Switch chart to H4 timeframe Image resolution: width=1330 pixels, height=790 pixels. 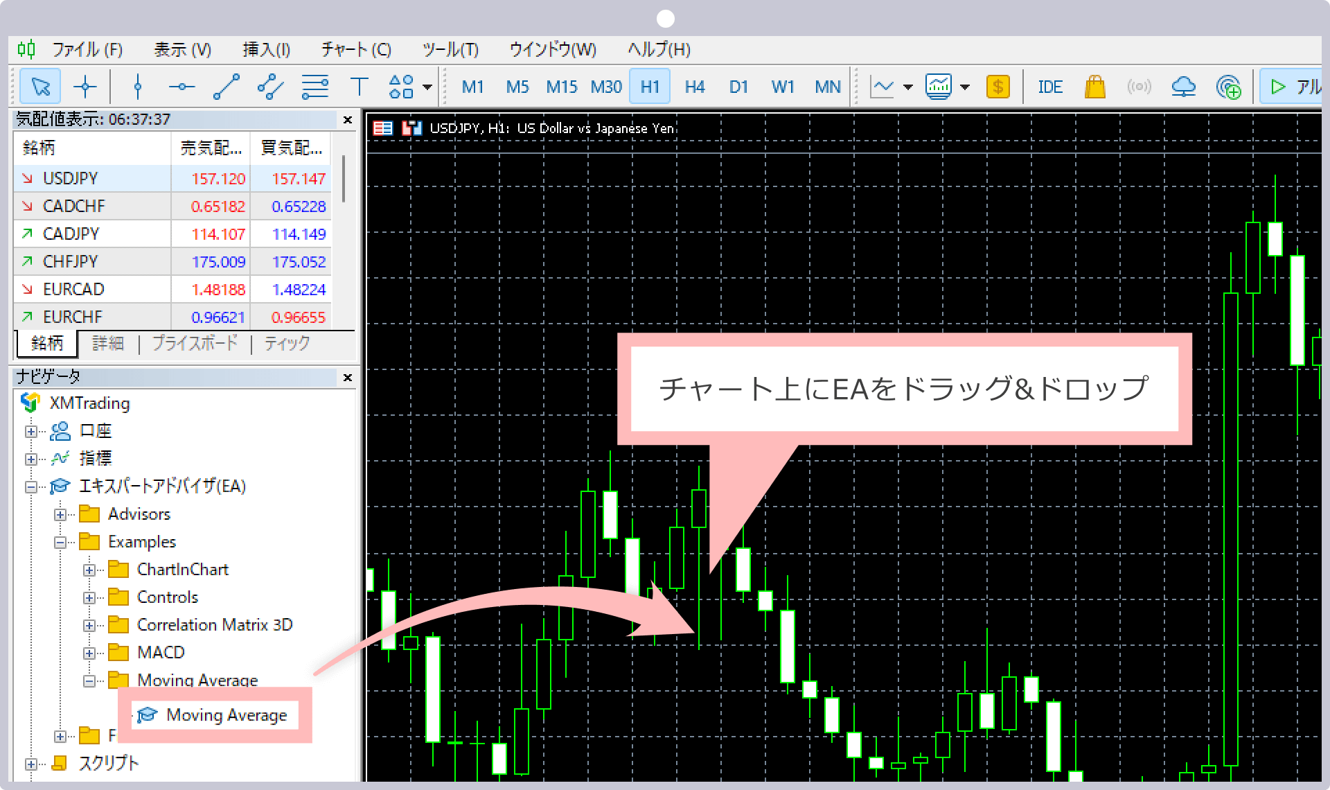[x=694, y=87]
